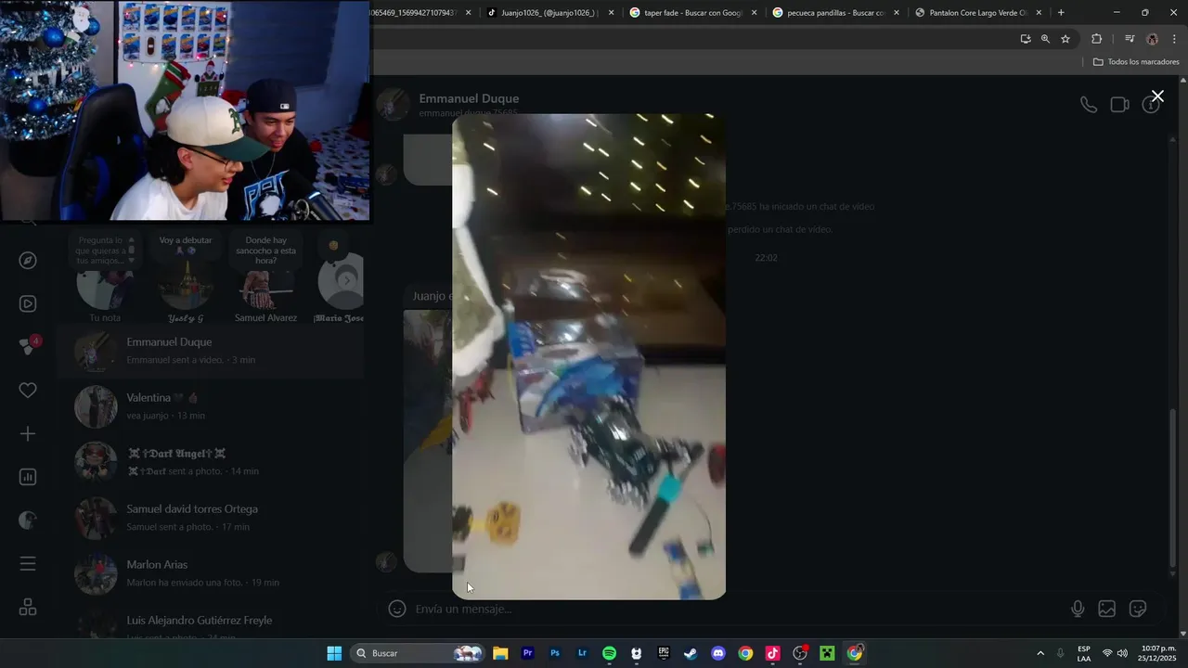Screen dimensions: 1188x668
Task: Click the ESP LAA language indicator
Action: point(1084,653)
